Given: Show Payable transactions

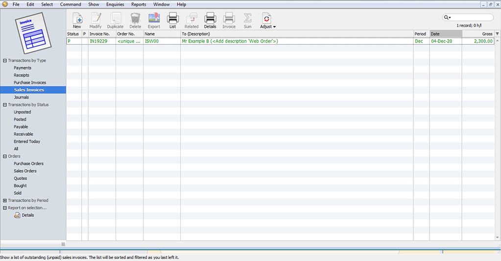Looking at the screenshot, I should click(21, 127).
